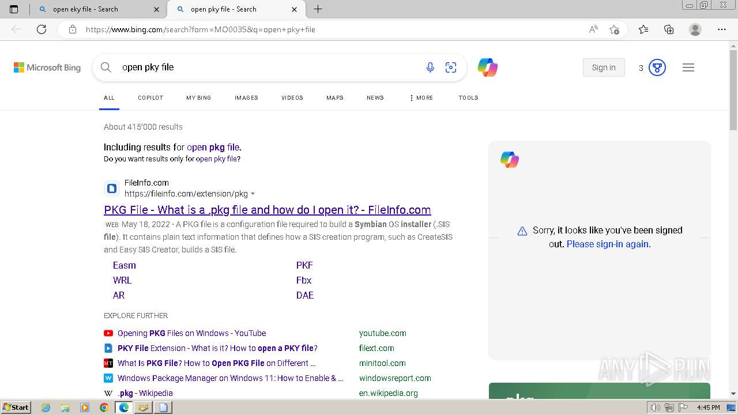Open visual search camera icon
The image size is (738, 415).
[451, 67]
